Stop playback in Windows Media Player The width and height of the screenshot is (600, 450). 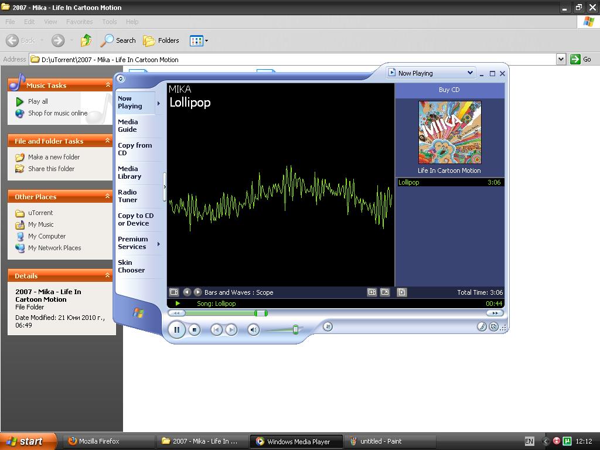click(x=195, y=329)
